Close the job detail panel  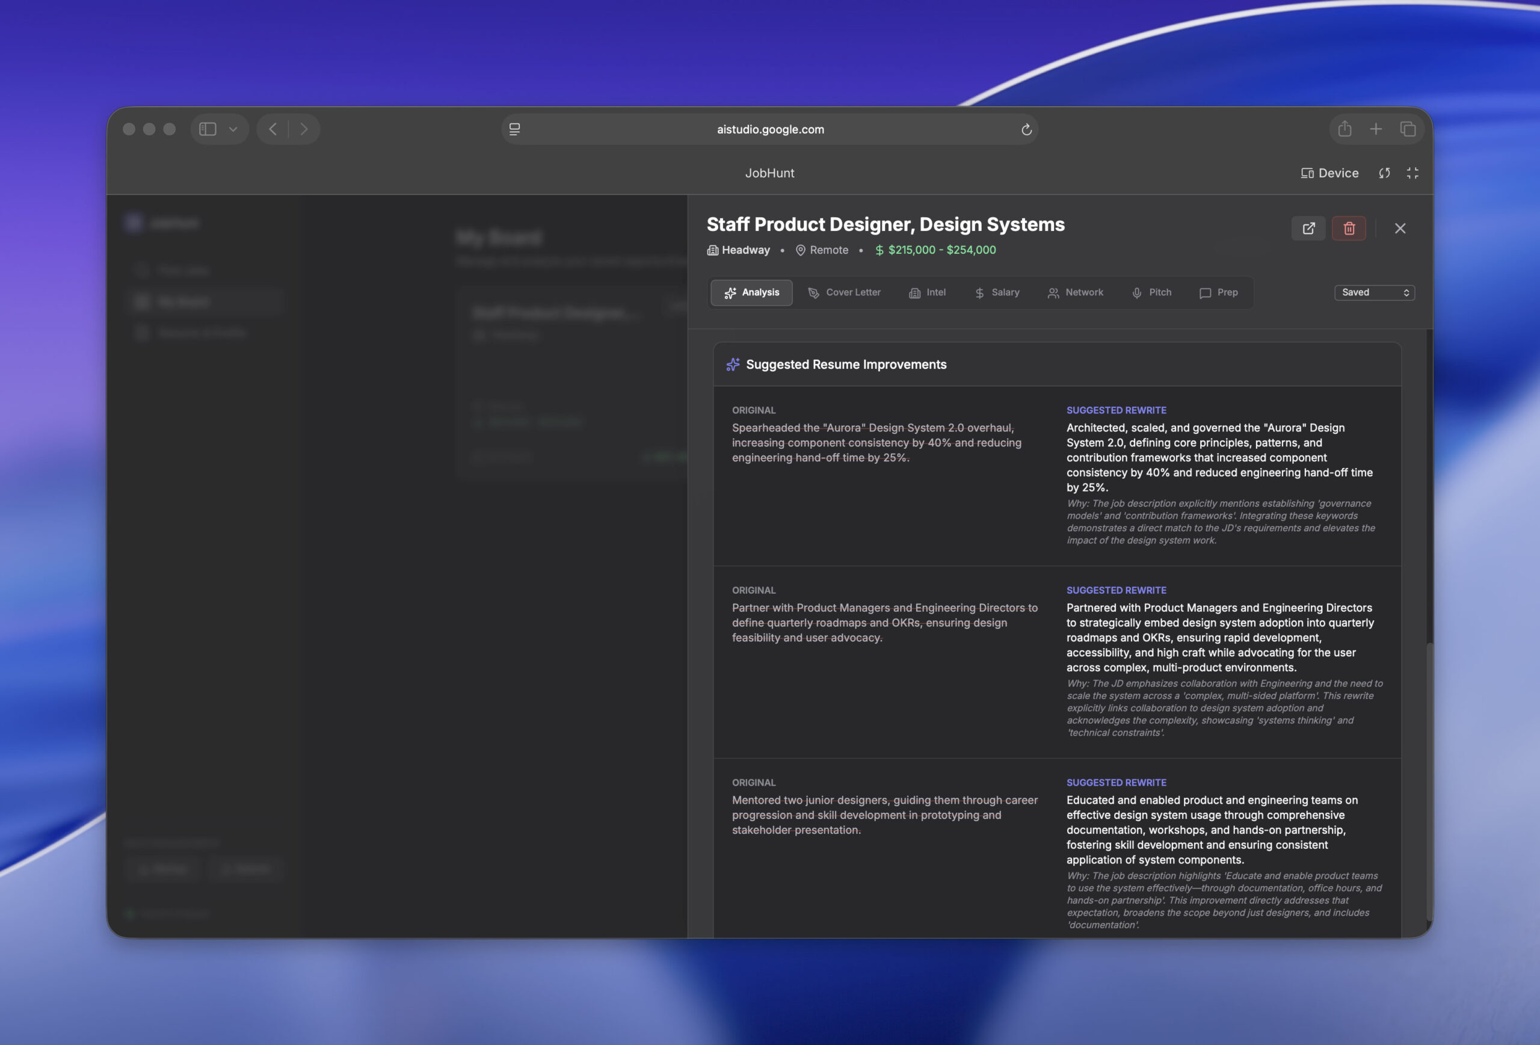pyautogui.click(x=1399, y=228)
